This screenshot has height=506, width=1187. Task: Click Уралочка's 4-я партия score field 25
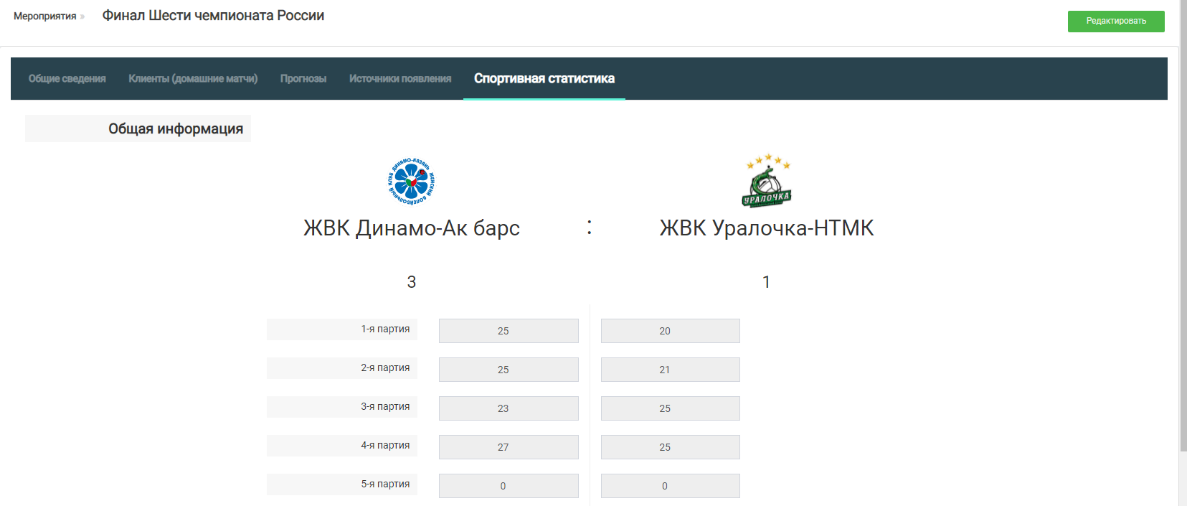point(671,447)
